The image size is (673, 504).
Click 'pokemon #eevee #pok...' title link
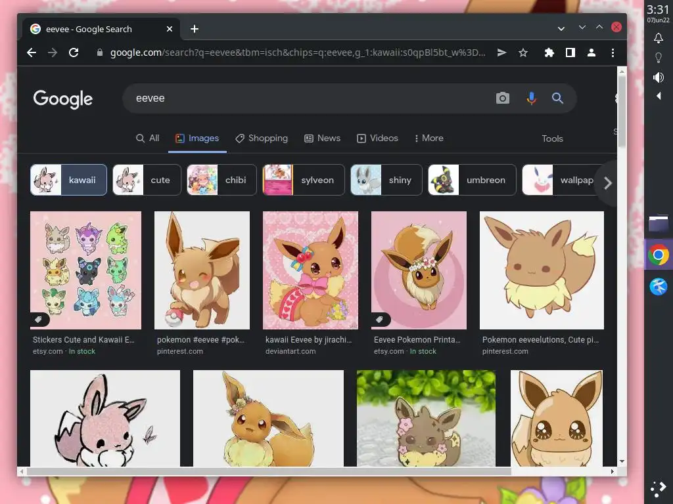point(200,340)
